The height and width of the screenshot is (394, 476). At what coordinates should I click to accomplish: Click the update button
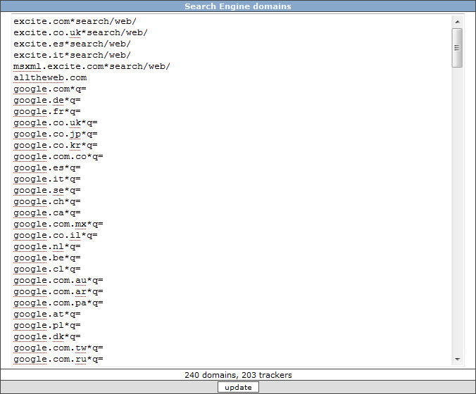238,387
